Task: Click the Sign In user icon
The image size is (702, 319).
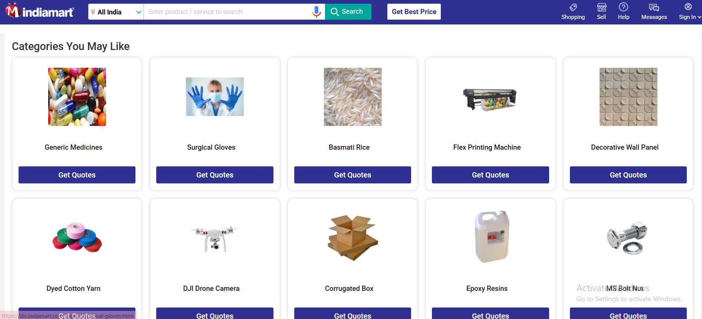Action: pos(688,7)
